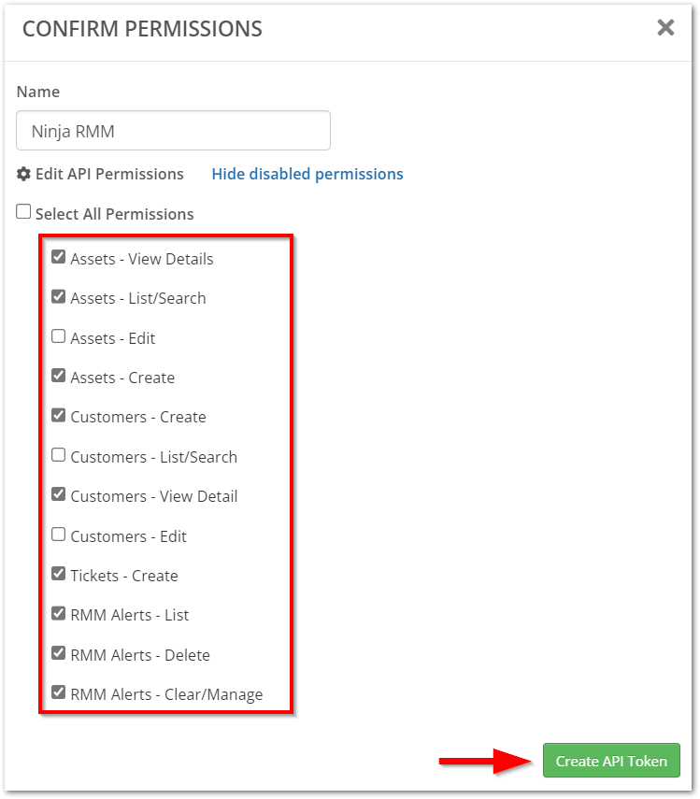Screen dimensions: 700x799
Task: Uncheck Assets - List/Search permission
Action: [x=59, y=297]
